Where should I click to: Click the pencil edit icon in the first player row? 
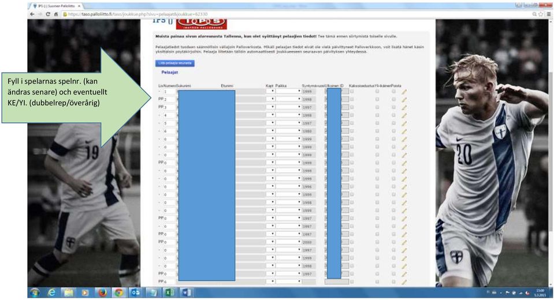click(x=404, y=91)
